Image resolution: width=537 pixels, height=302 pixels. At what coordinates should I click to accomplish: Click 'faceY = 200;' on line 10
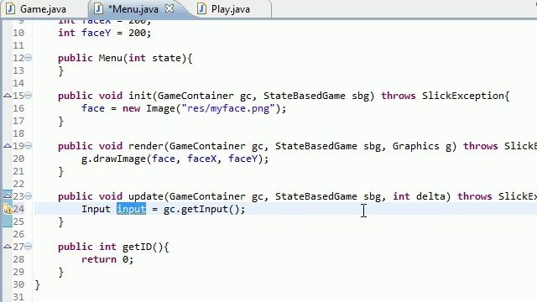[116, 33]
